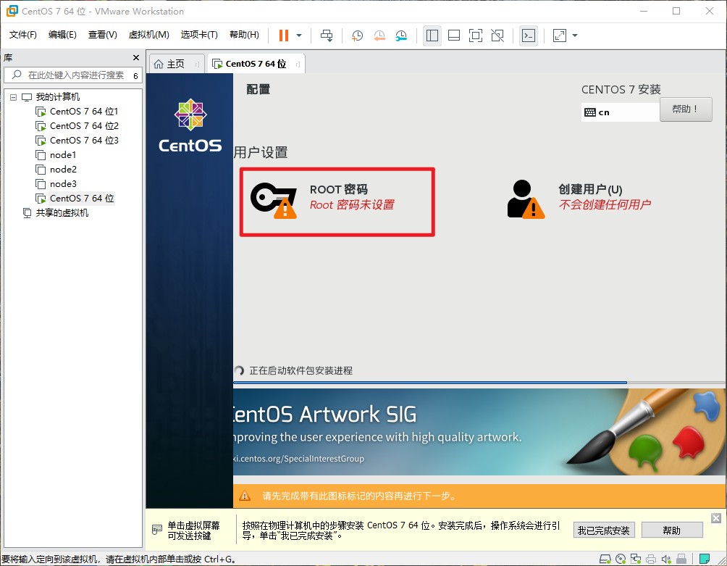The height and width of the screenshot is (566, 727).
Task: Enter full screen mode
Action: coord(476,36)
